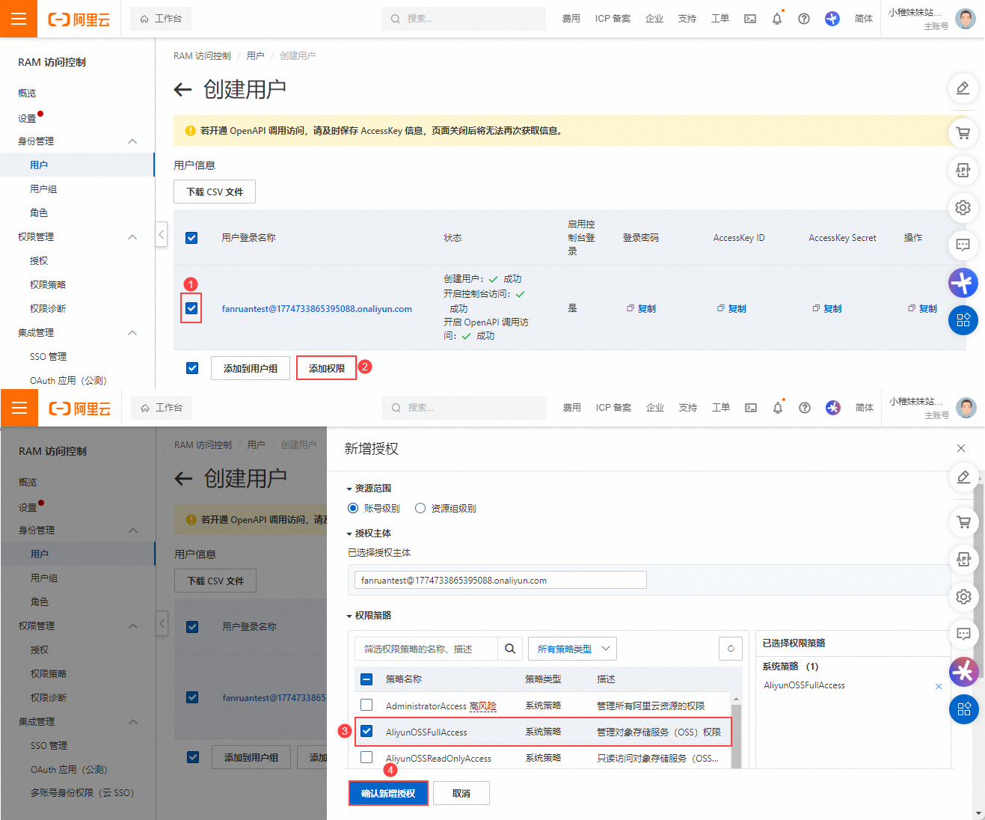The image size is (985, 820).
Task: Click the help question mark in the upper console header
Action: pyautogui.click(x=804, y=19)
